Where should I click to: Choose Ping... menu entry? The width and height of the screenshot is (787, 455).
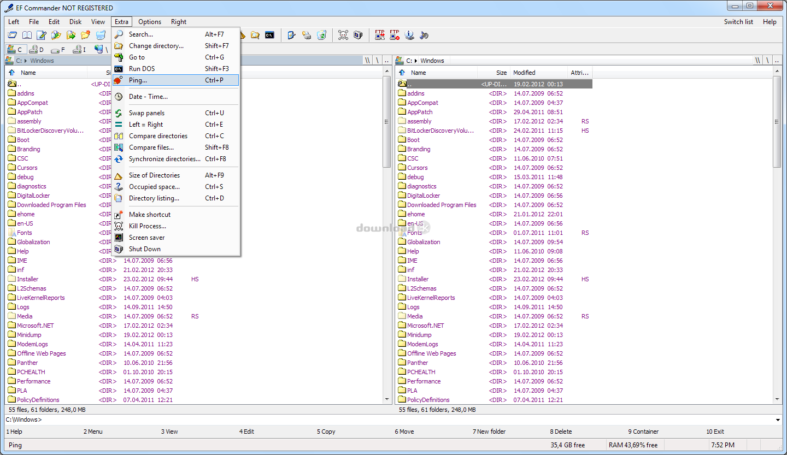click(176, 80)
